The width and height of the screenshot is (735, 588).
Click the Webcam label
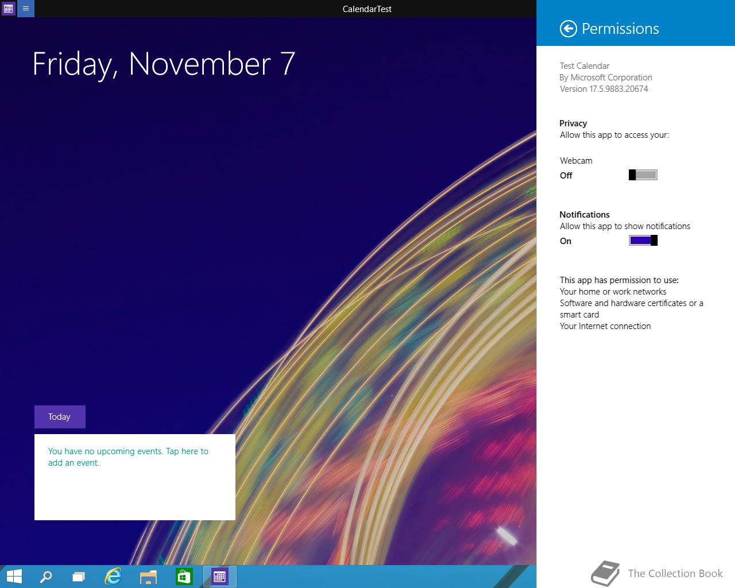point(576,161)
